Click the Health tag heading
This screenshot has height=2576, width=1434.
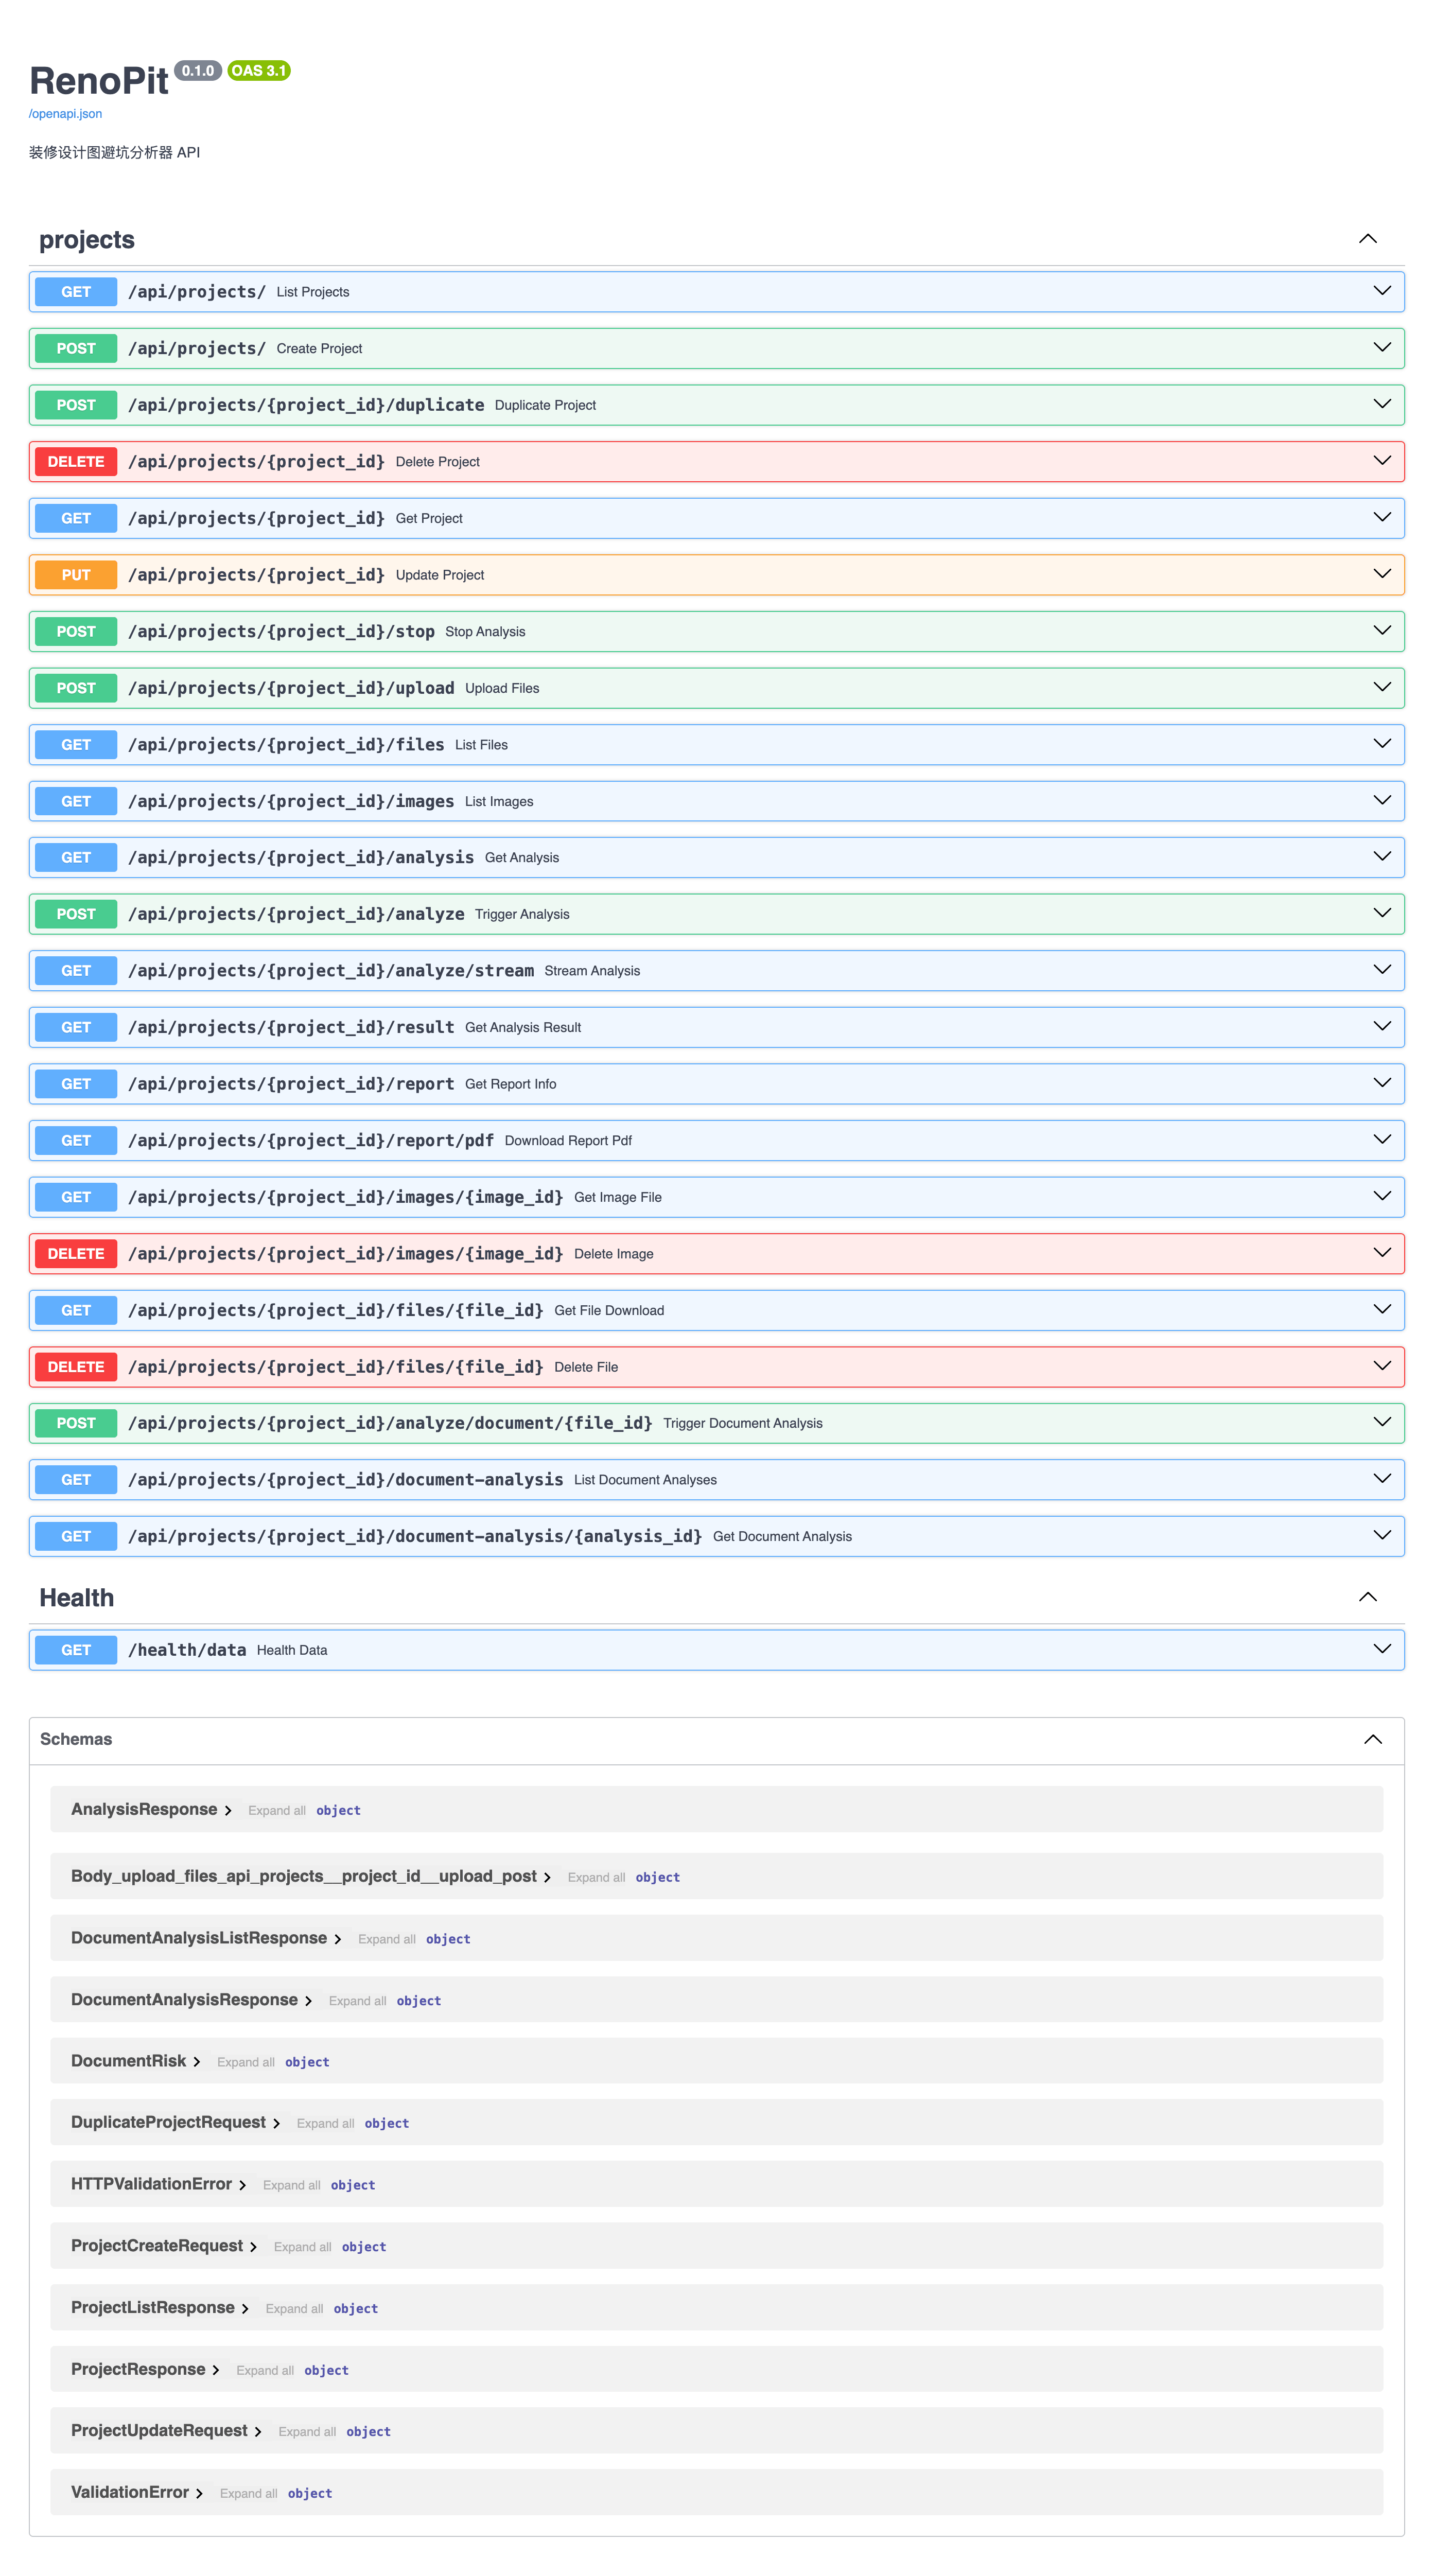point(77,1598)
